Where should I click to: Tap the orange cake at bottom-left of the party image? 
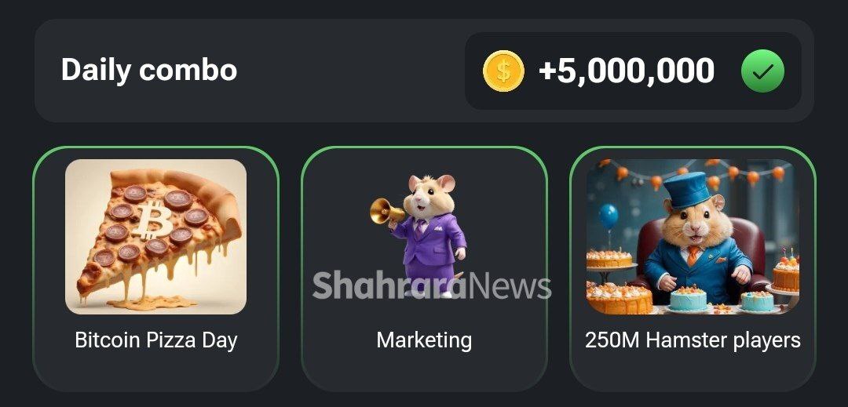tap(620, 297)
